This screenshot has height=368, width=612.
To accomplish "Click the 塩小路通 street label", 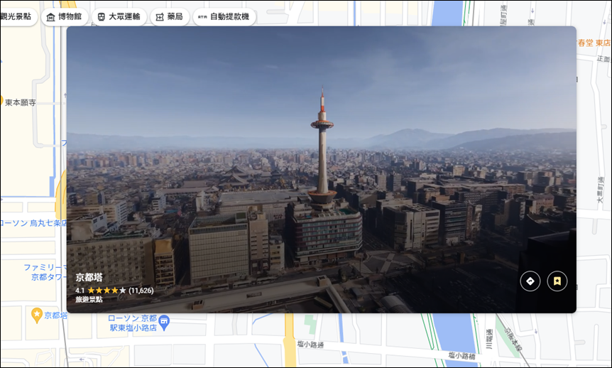I will coord(310,344).
